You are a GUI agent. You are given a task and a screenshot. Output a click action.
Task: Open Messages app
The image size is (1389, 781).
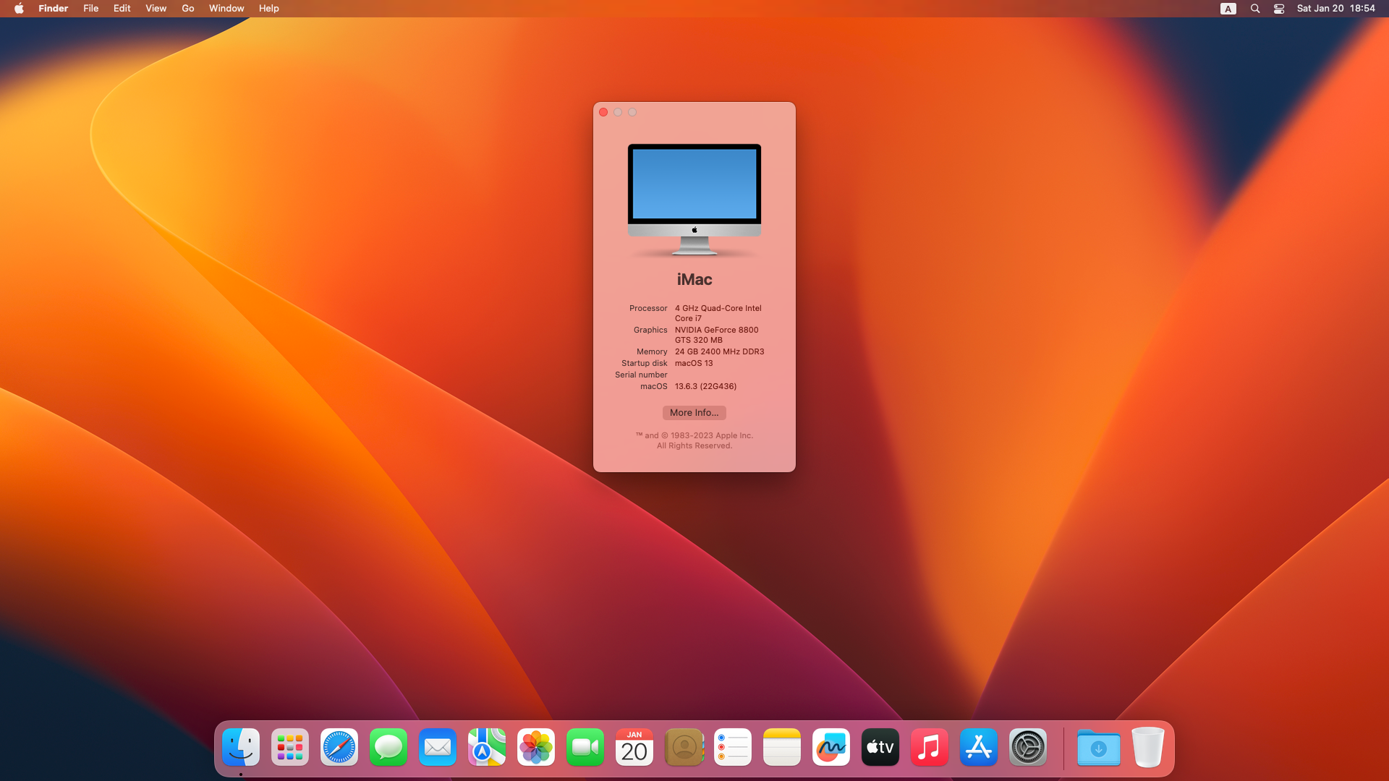(x=387, y=748)
